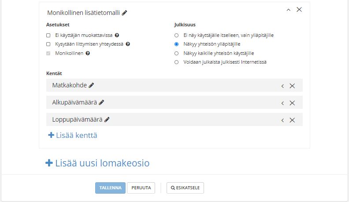Check Kysytään liittymisen yhteydessä option
Image resolution: width=349 pixels, height=202 pixels.
pos(48,44)
